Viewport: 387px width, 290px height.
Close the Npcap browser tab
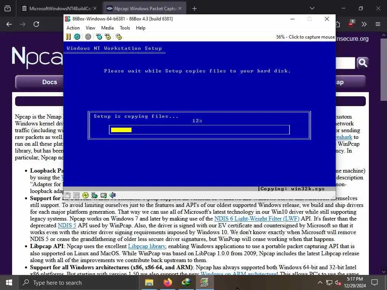click(180, 9)
